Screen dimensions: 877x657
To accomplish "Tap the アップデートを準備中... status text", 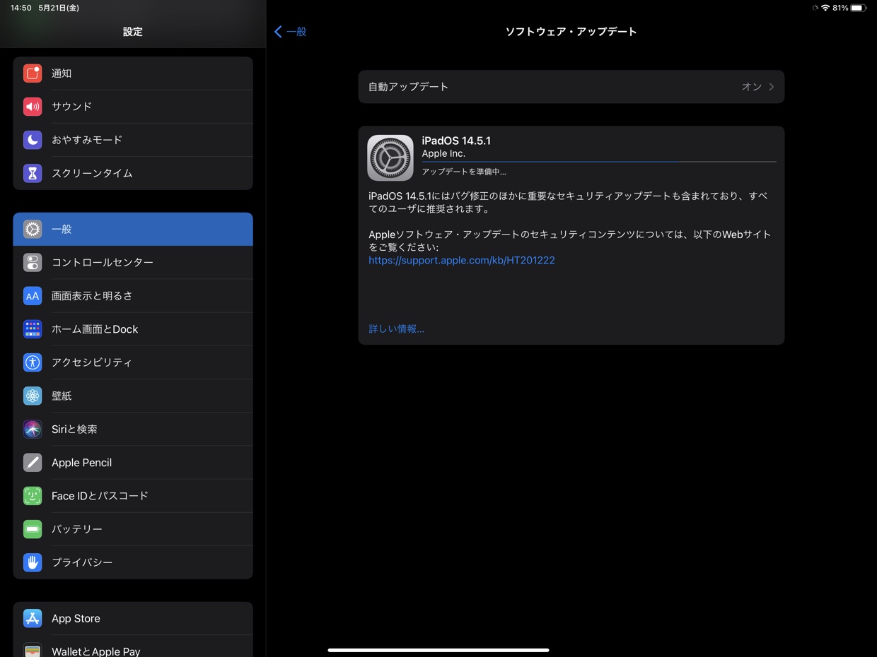I will click(464, 172).
